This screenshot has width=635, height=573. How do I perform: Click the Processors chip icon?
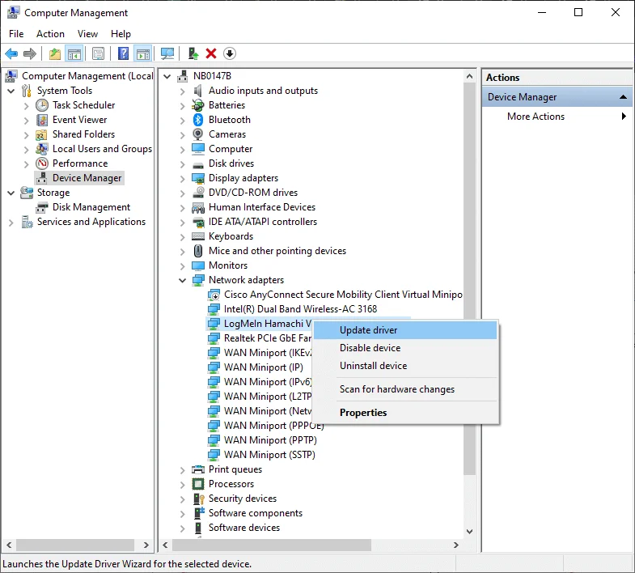pyautogui.click(x=198, y=484)
